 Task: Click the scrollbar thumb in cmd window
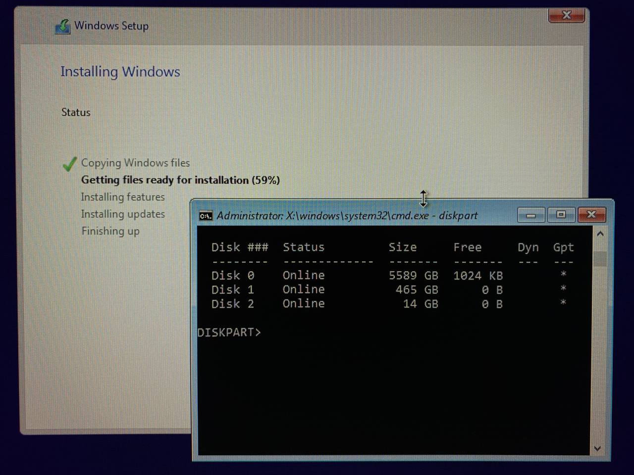tap(600, 258)
